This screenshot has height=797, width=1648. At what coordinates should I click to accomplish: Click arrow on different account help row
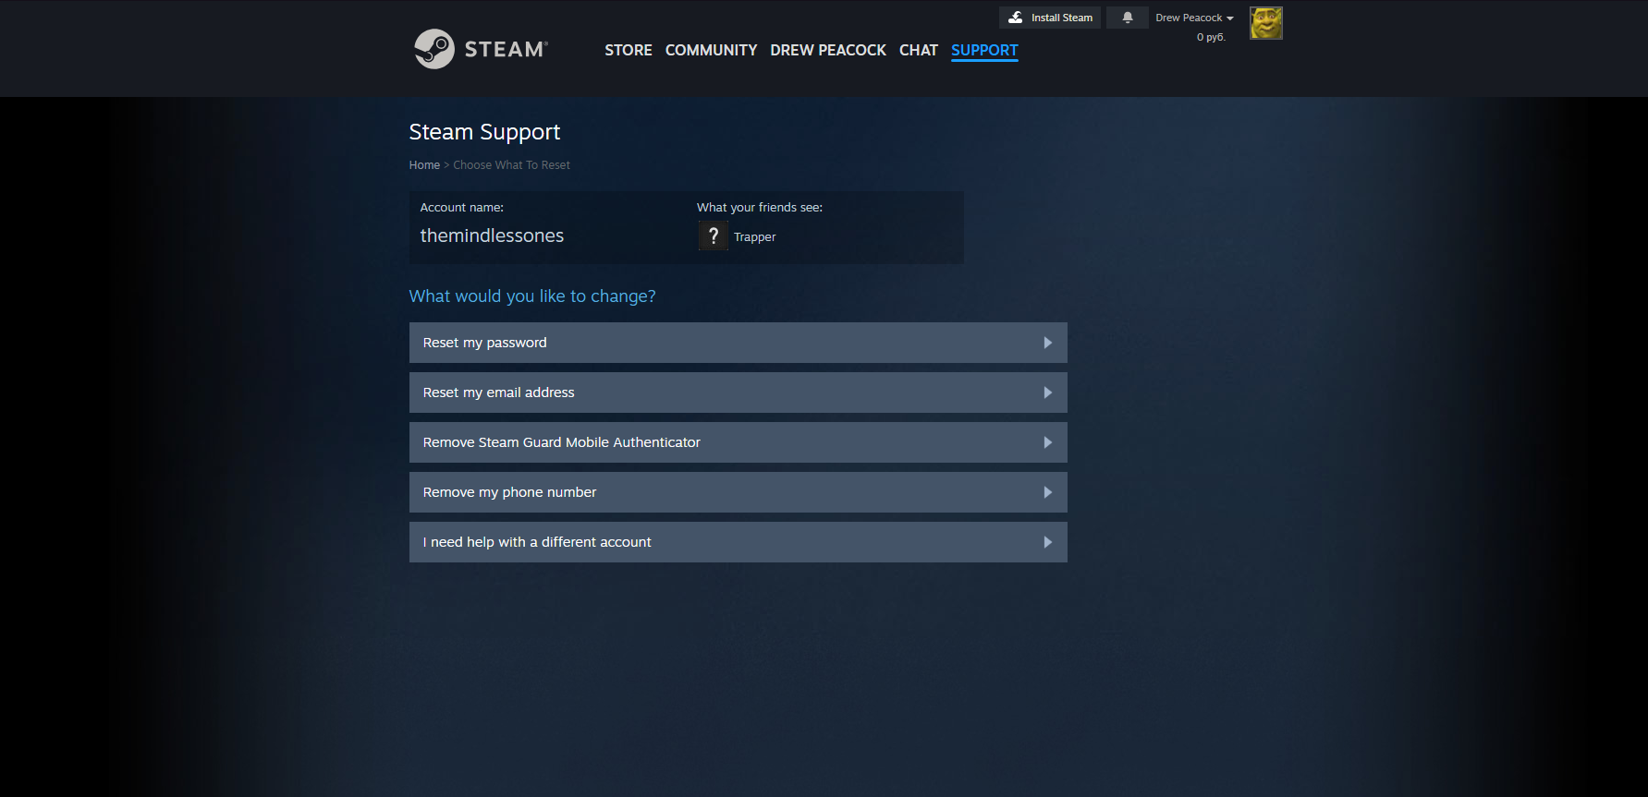pyautogui.click(x=1047, y=542)
